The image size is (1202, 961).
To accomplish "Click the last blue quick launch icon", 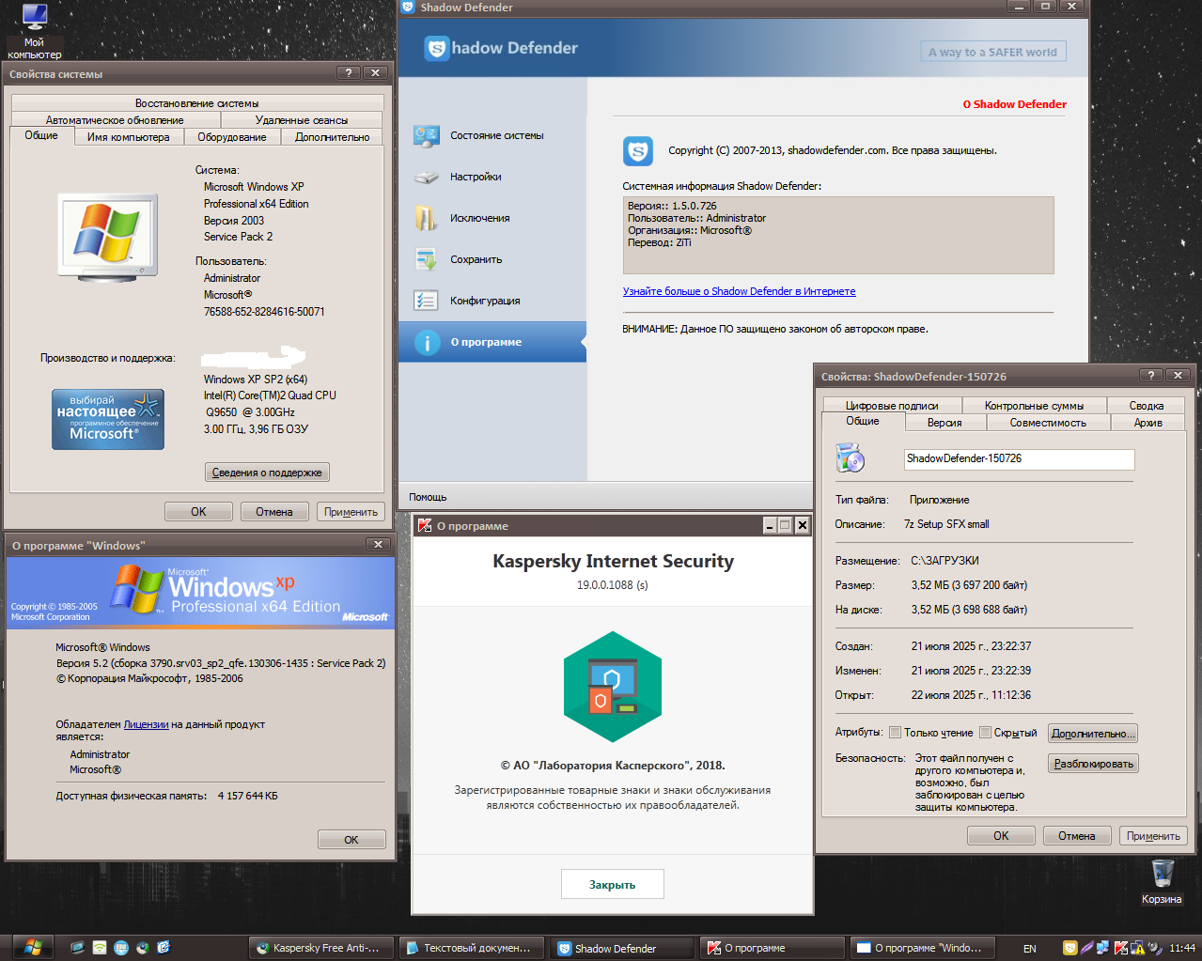I will click(x=164, y=948).
